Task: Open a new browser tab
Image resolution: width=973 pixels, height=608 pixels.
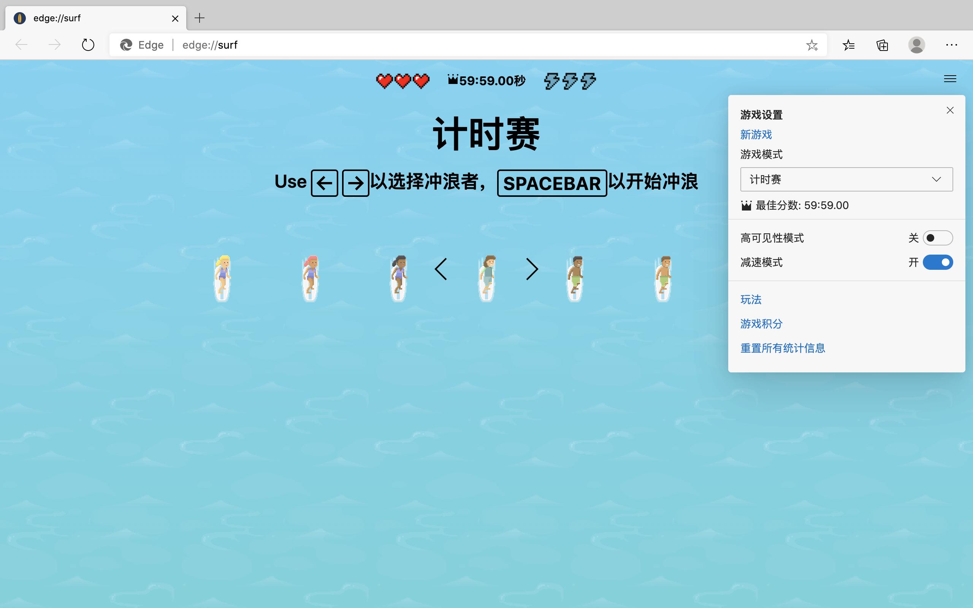Action: click(200, 18)
